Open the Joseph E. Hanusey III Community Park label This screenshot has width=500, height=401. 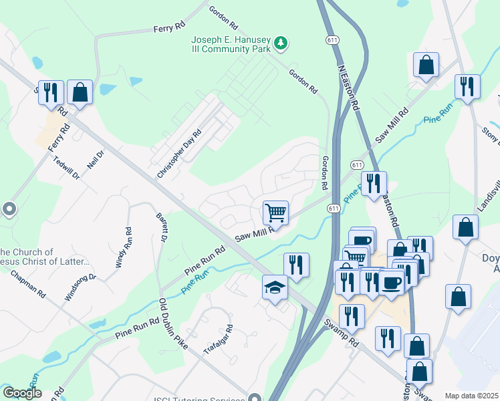tap(231, 44)
